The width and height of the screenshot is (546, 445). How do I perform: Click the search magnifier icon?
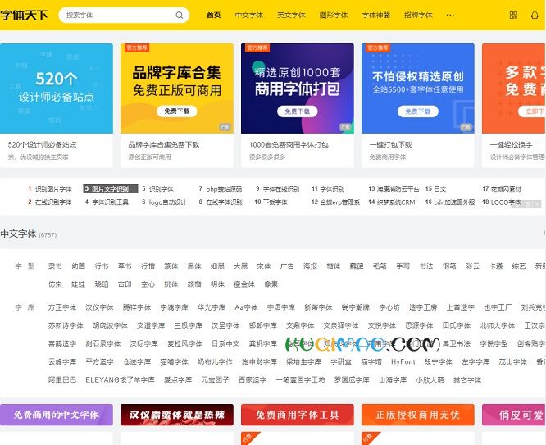point(180,15)
